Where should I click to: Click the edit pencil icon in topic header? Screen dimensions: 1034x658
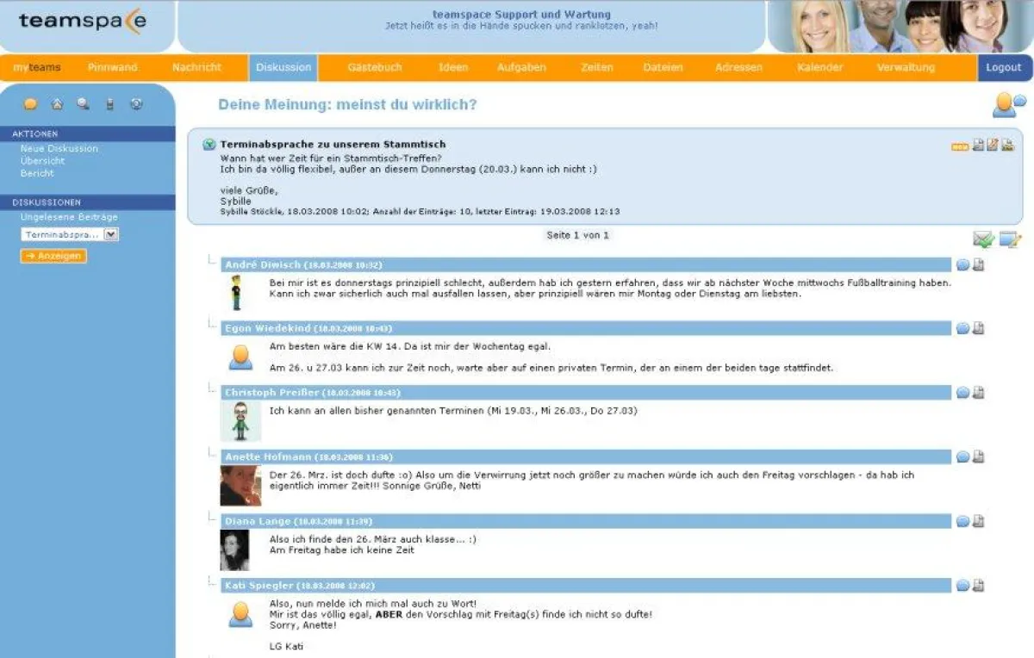click(x=993, y=145)
